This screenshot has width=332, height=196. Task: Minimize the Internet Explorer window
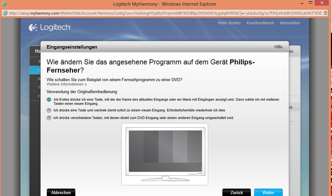tap(303, 3)
